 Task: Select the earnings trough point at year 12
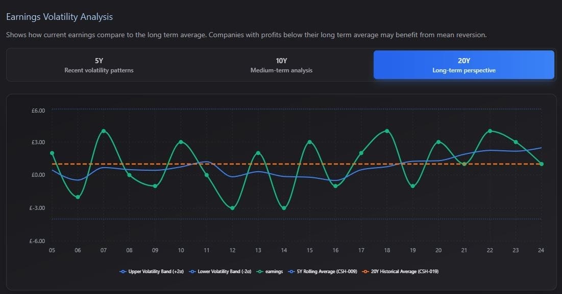pos(232,208)
